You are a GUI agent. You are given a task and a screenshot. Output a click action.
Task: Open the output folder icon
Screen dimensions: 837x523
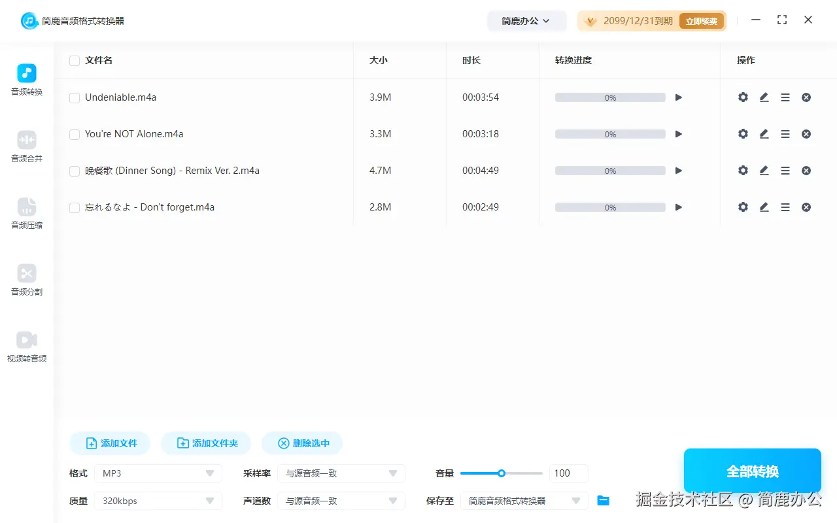pyautogui.click(x=604, y=501)
